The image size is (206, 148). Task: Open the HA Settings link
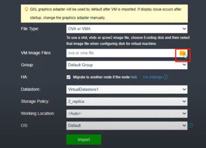[153, 77]
